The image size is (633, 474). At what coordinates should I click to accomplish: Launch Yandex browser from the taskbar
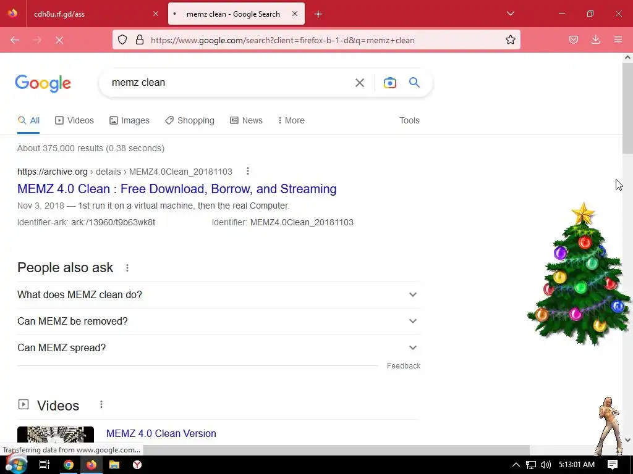click(137, 465)
